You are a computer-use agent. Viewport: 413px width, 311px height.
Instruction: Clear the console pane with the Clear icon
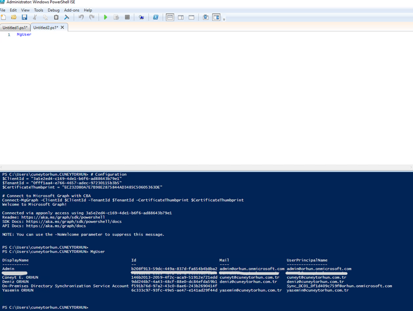(x=67, y=17)
